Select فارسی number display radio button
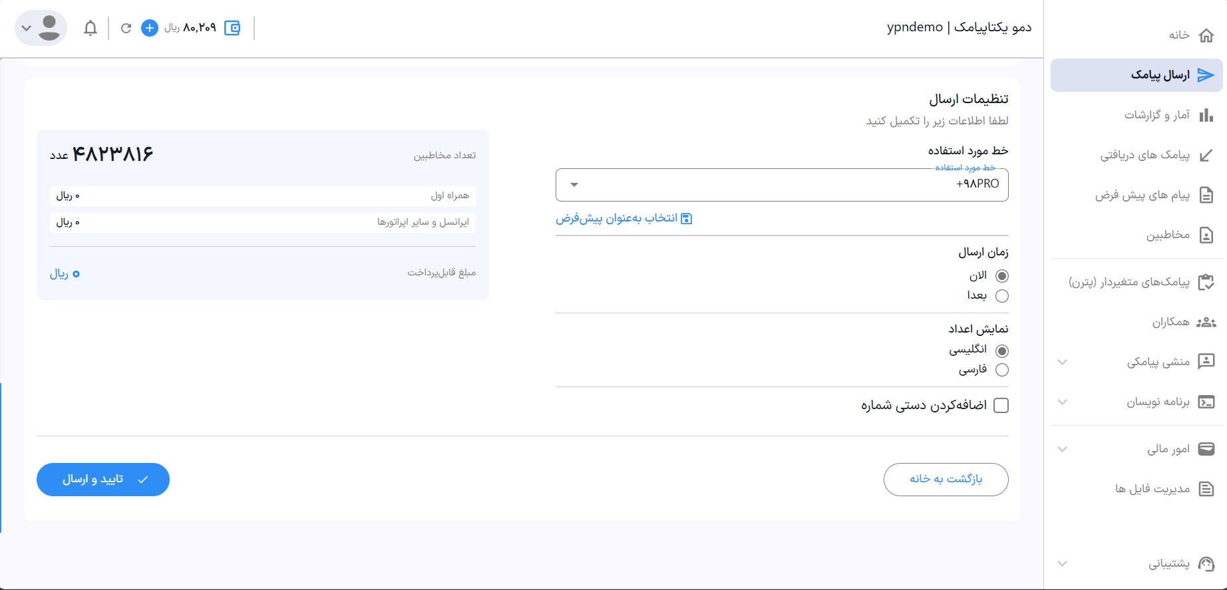The width and height of the screenshot is (1227, 590). 1001,370
